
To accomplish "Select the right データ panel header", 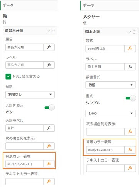I will (110, 5).
